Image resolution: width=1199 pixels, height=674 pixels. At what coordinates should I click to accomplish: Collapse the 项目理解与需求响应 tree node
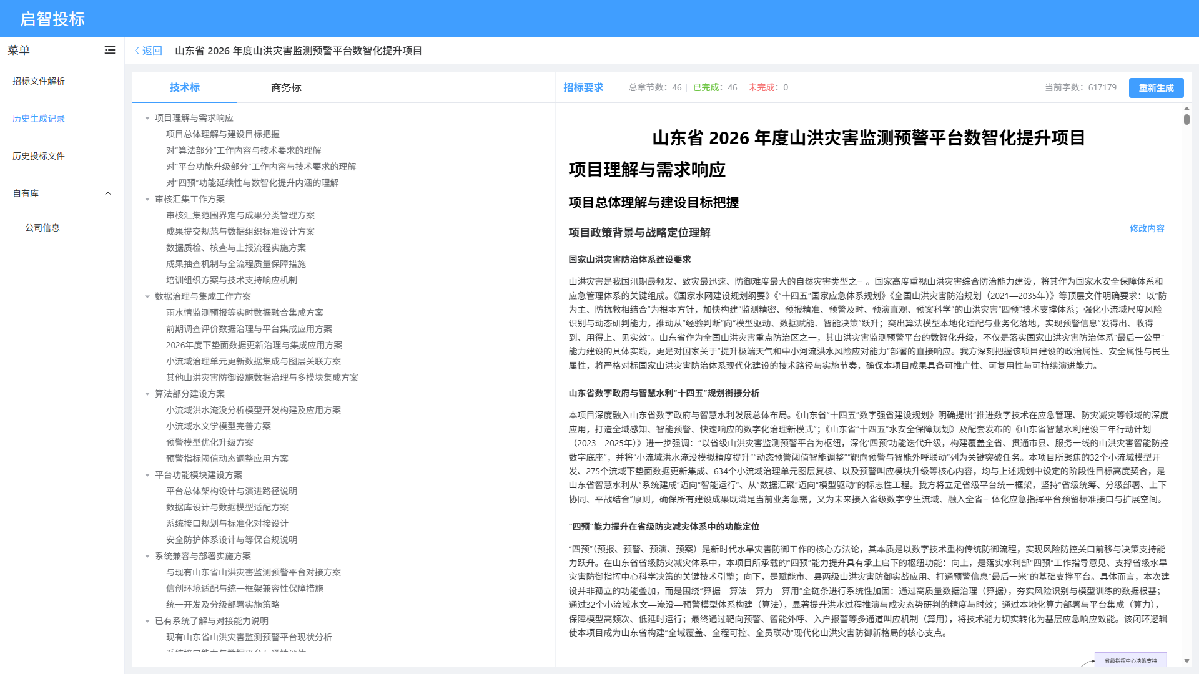pyautogui.click(x=147, y=118)
